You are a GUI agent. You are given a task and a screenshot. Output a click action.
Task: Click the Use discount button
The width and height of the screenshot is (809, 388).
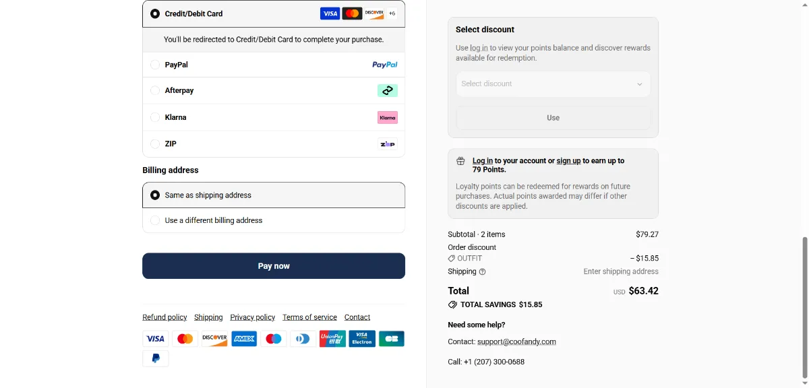[x=553, y=118]
